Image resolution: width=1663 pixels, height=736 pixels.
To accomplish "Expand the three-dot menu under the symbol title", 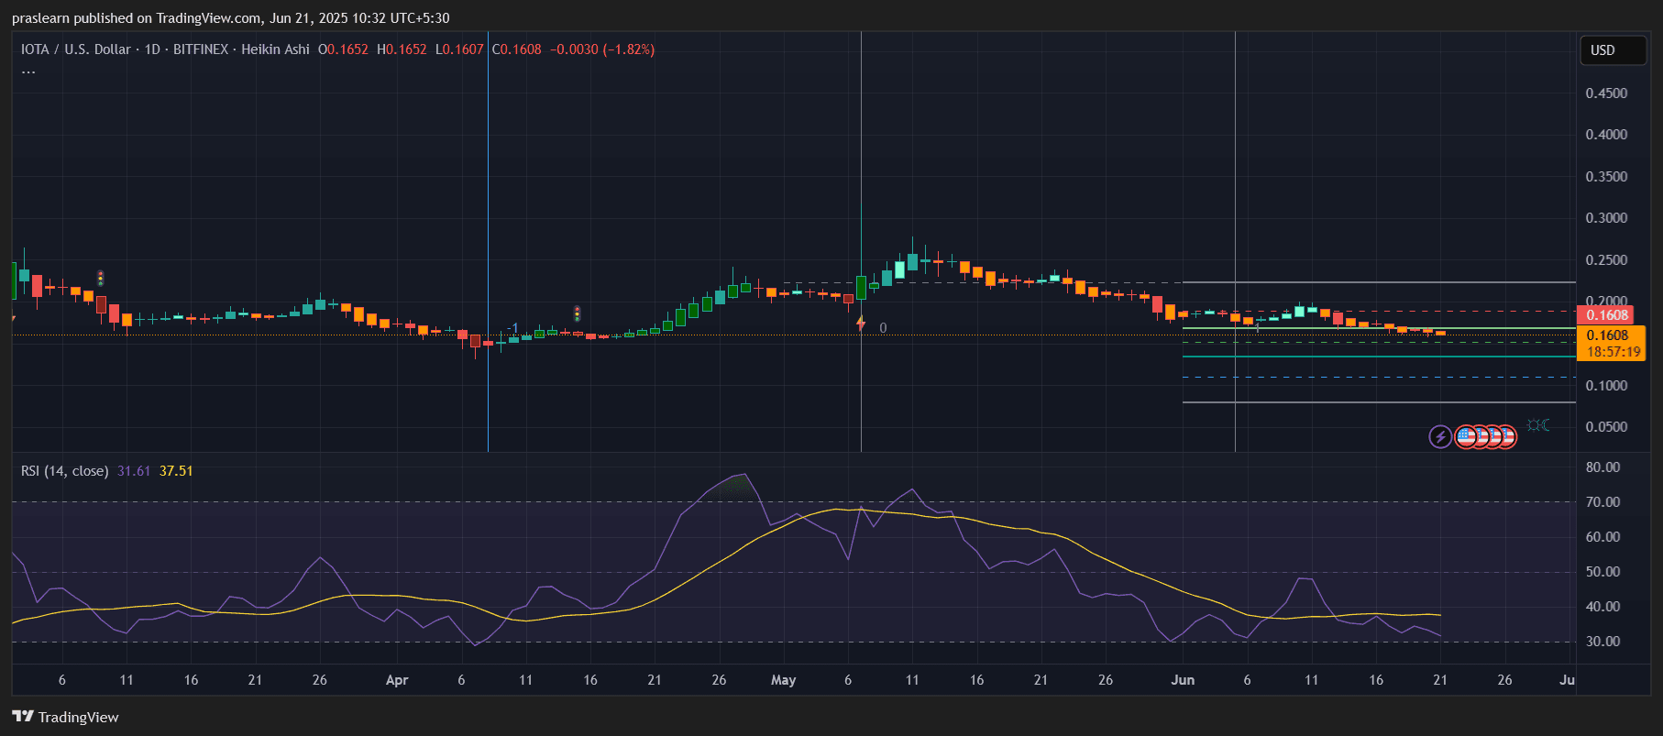I will [x=28, y=71].
